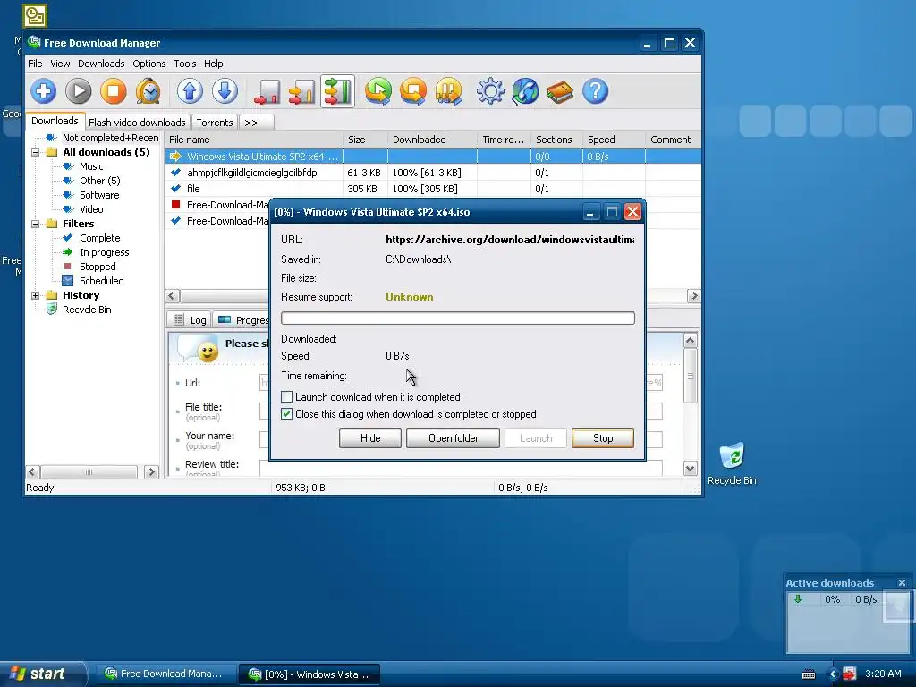Open the Options menu

coord(149,64)
